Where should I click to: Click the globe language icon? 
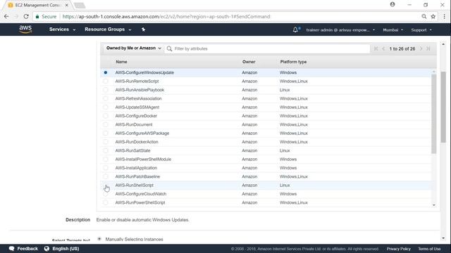(x=47, y=248)
